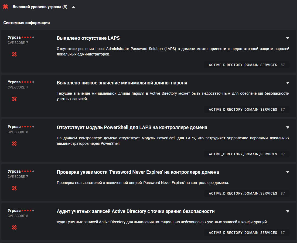Click the Высокий уровень угрозы (8) header
297x243 pixels.
click(x=40, y=7)
